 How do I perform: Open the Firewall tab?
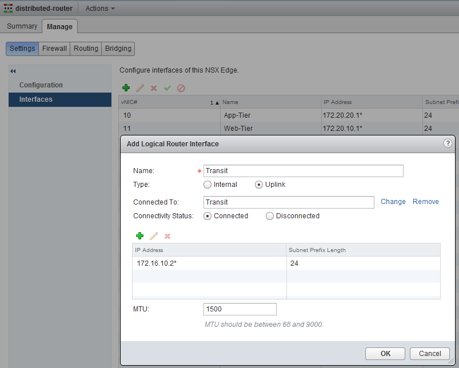54,49
